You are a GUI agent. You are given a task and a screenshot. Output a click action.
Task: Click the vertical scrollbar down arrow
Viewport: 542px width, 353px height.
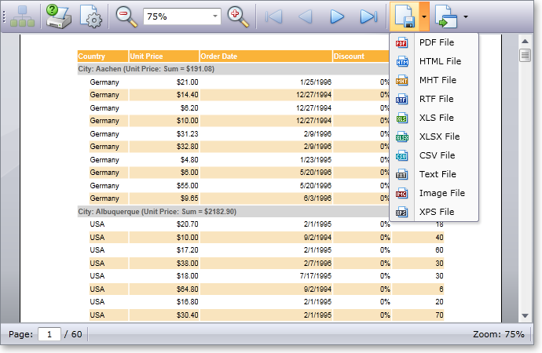[x=526, y=315]
